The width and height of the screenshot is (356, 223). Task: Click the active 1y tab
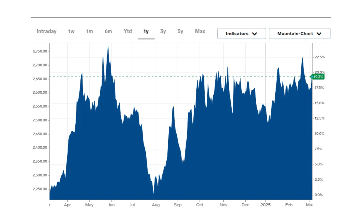tap(146, 31)
